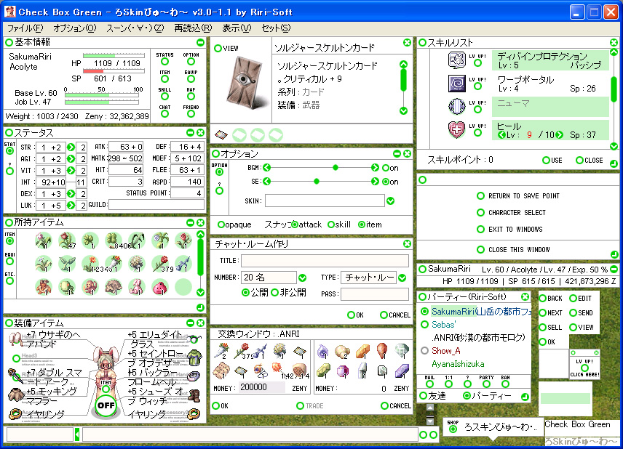Click CANCEL in chat room creation
623x449 pixels.
[x=395, y=315]
